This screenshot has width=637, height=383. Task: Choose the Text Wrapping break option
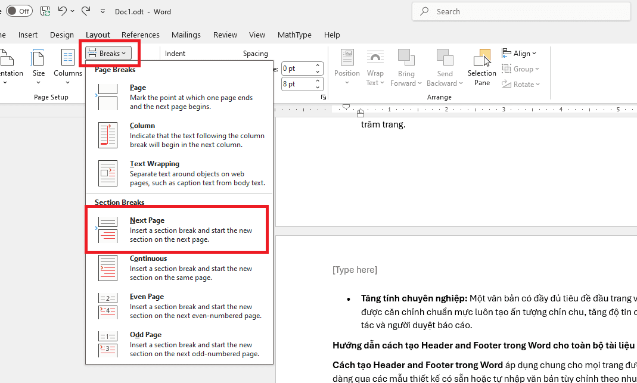(179, 173)
